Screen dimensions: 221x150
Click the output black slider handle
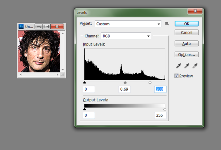point(84,109)
